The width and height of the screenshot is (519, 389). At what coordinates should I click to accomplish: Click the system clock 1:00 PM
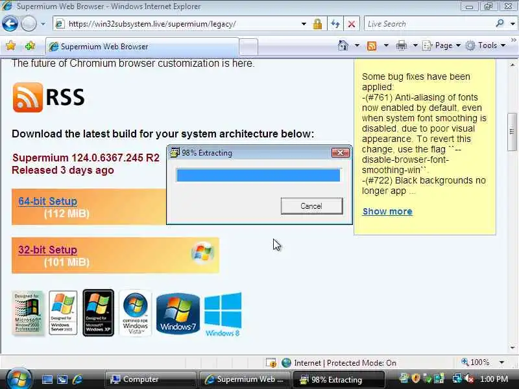(494, 379)
